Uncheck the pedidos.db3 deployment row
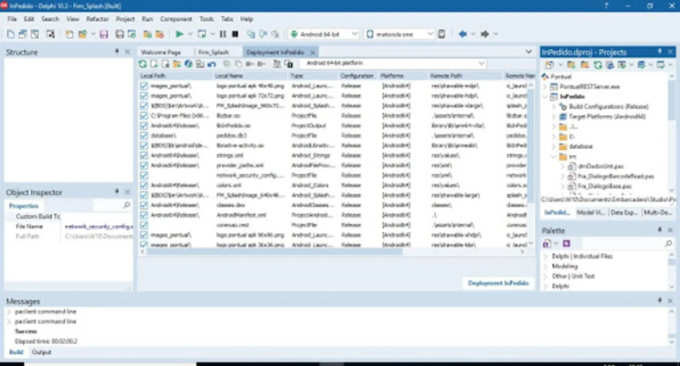The height and width of the screenshot is (366, 680). click(x=144, y=135)
